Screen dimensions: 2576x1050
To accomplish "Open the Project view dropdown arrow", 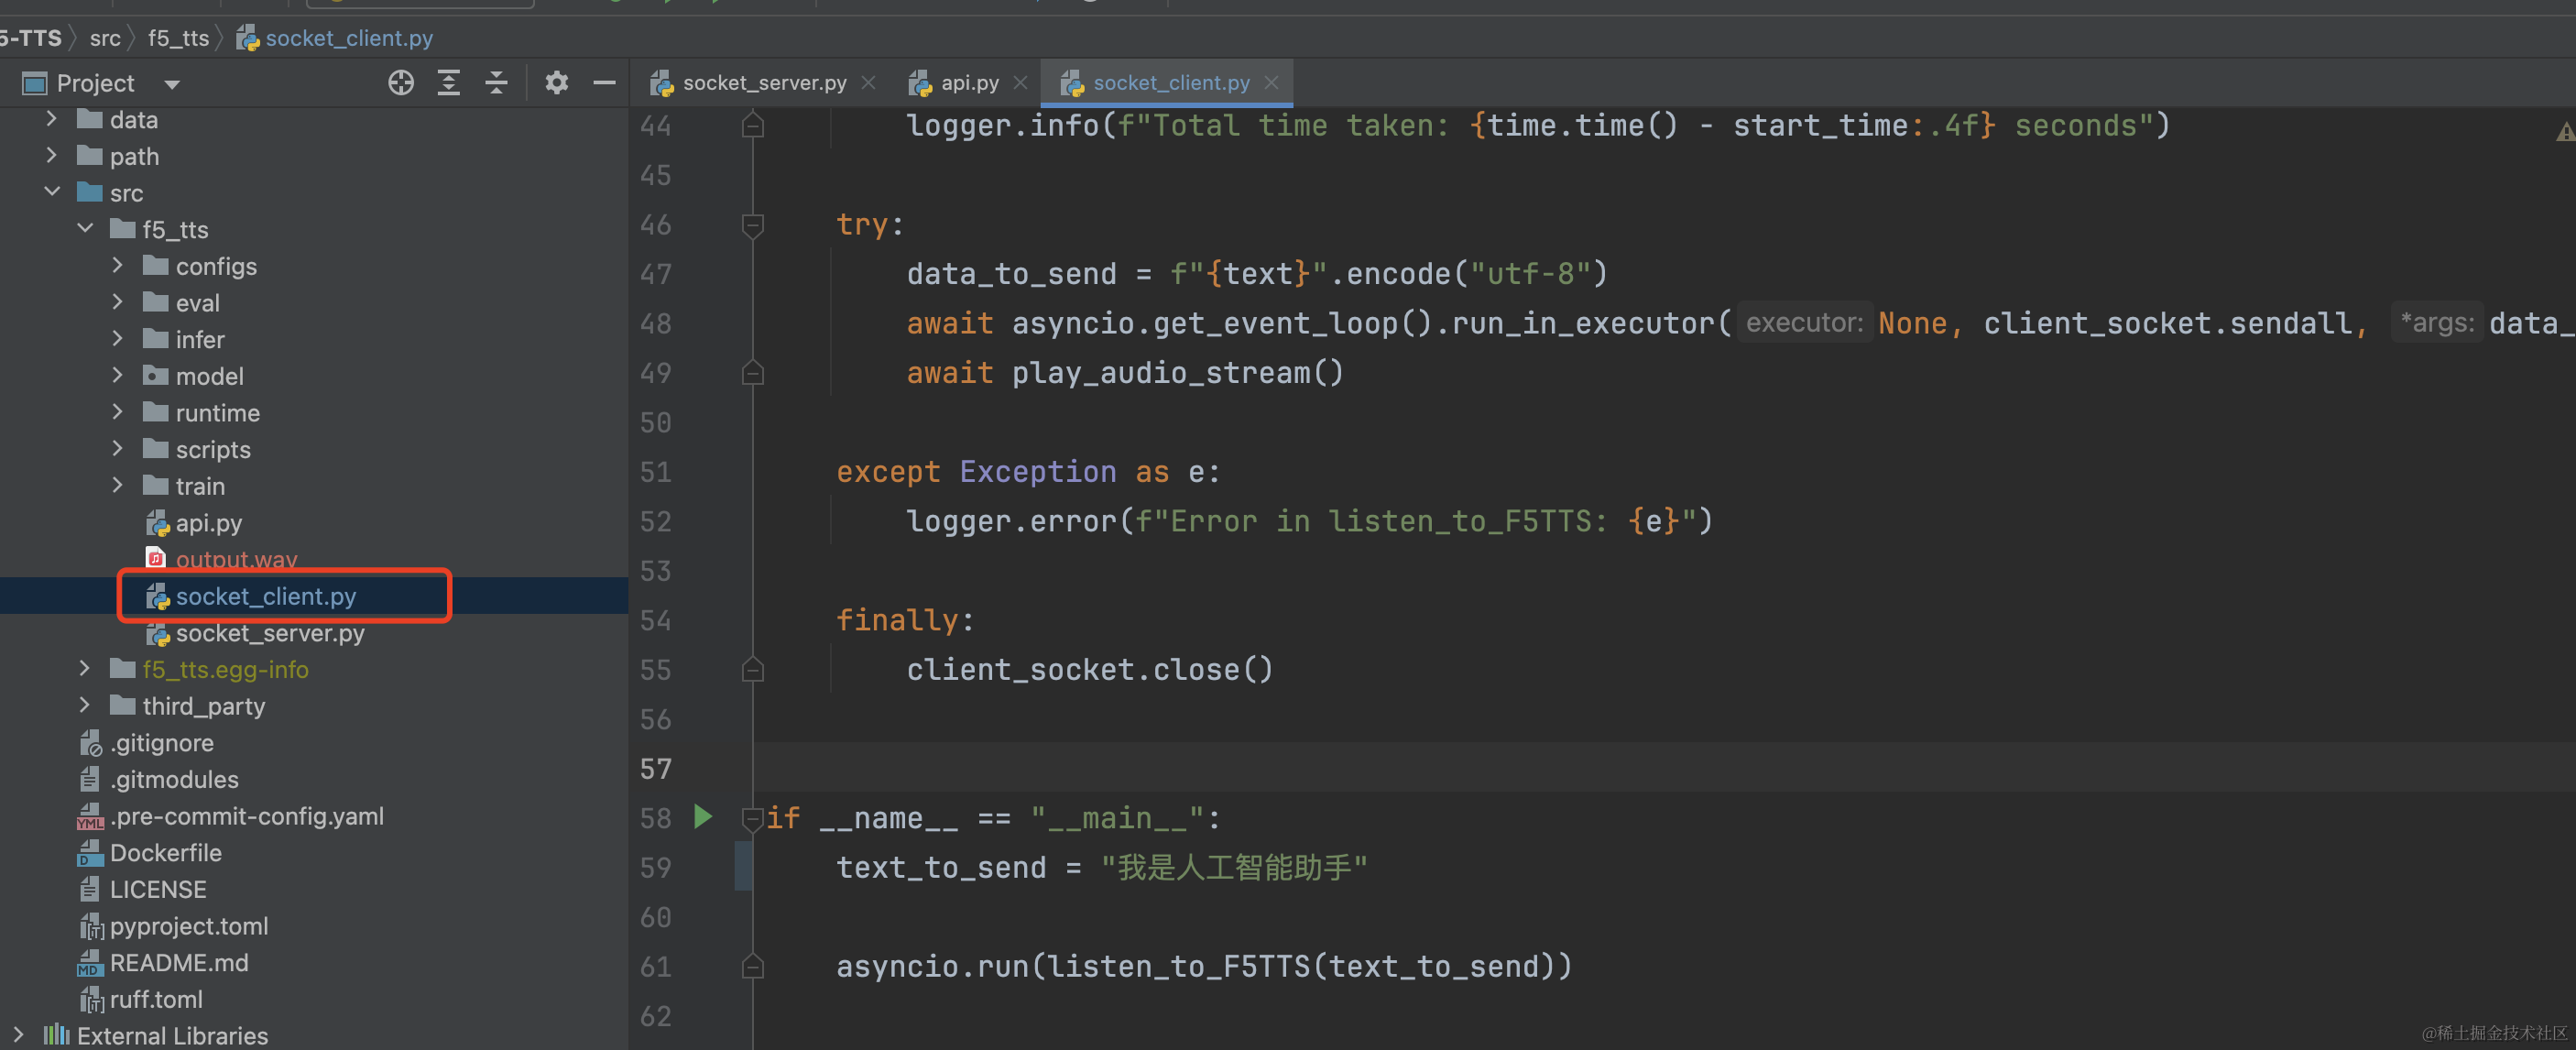I will (172, 84).
